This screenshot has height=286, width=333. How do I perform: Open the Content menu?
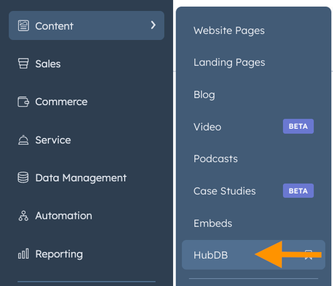(87, 25)
